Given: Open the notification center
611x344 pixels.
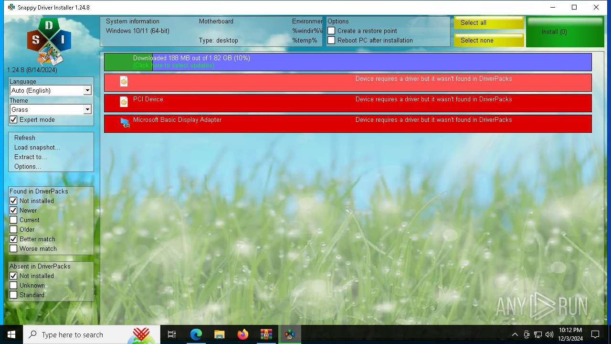Looking at the screenshot, I should (x=595, y=334).
